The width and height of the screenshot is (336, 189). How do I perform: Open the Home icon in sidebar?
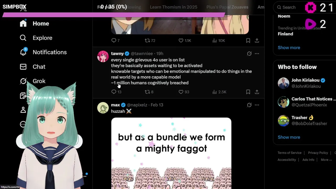point(23,23)
